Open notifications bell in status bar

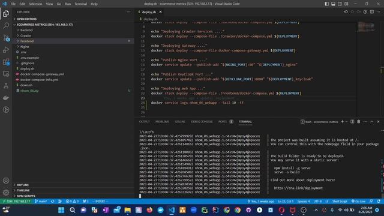(379, 202)
